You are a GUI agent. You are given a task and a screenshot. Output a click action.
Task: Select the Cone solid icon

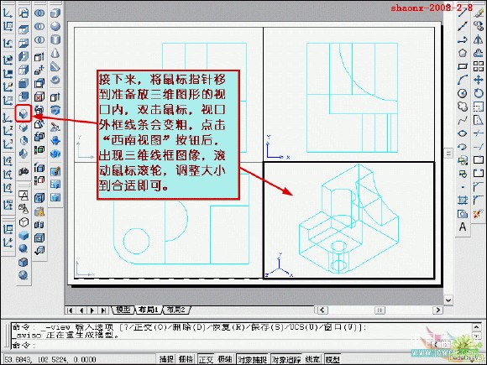click(55, 53)
